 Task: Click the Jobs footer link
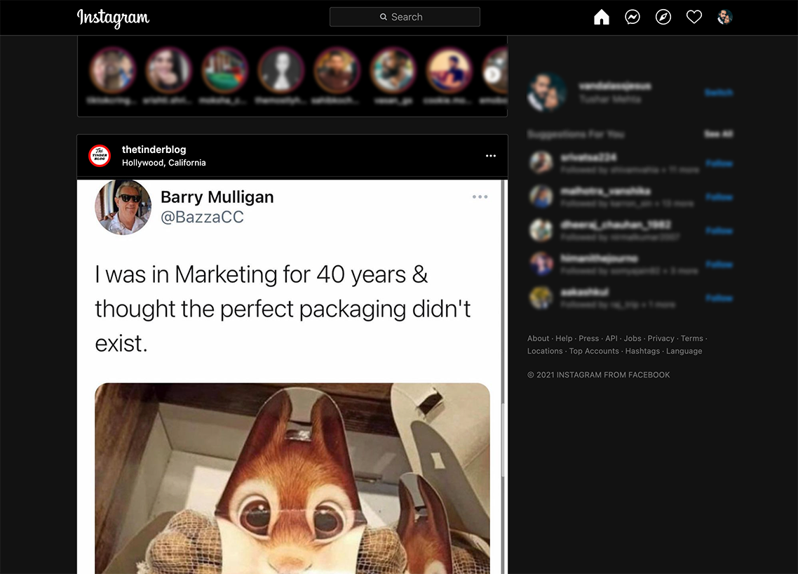pyautogui.click(x=633, y=338)
